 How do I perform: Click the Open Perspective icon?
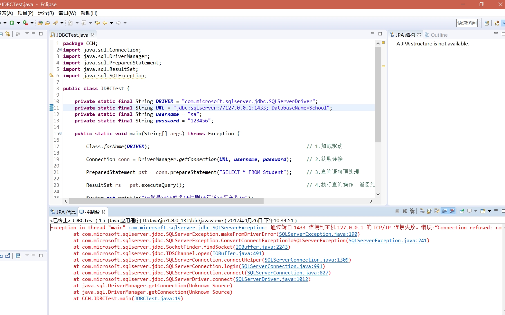tap(487, 23)
